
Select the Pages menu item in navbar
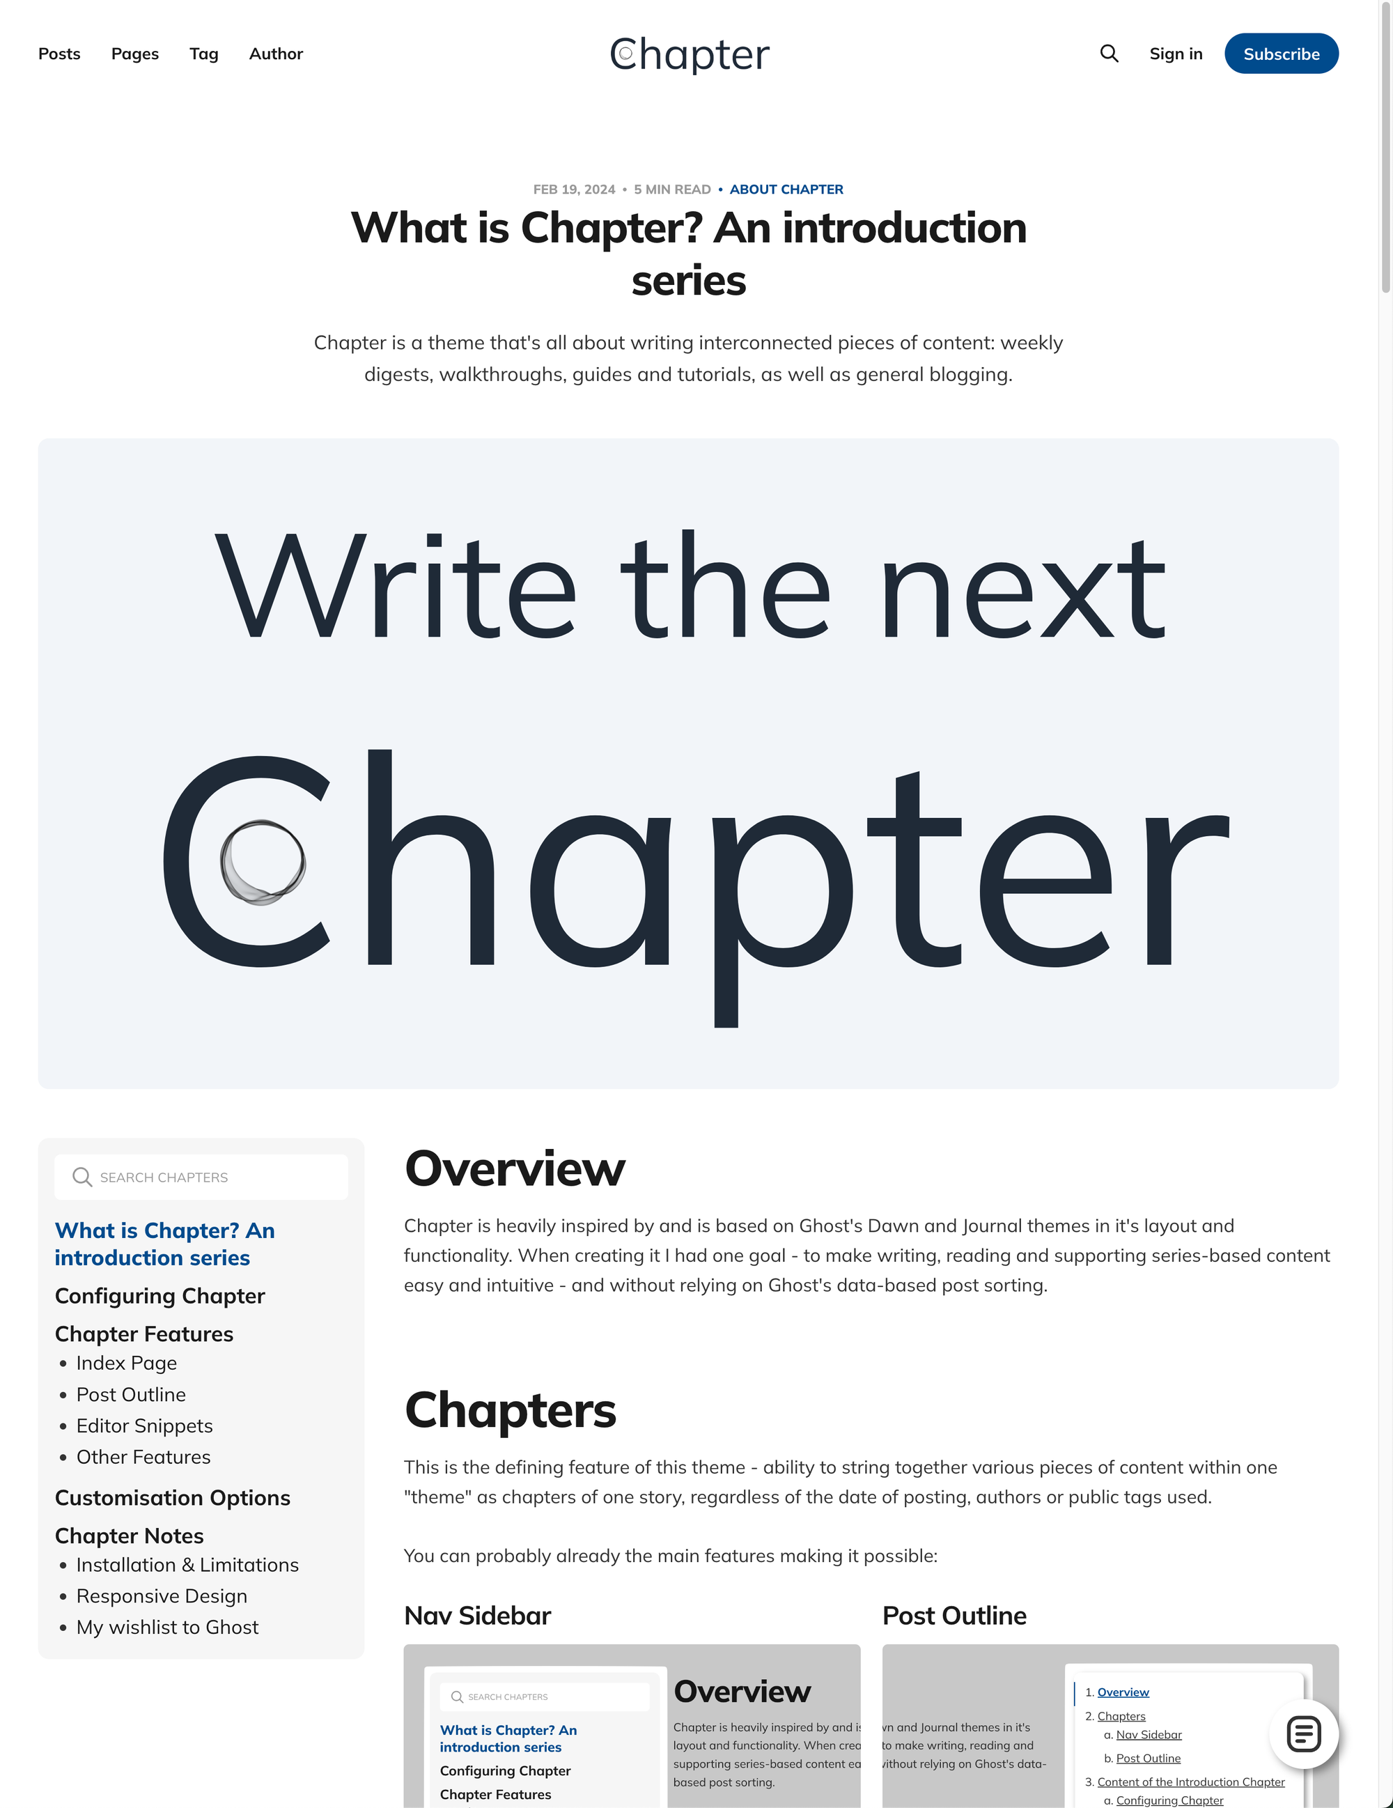tap(134, 53)
